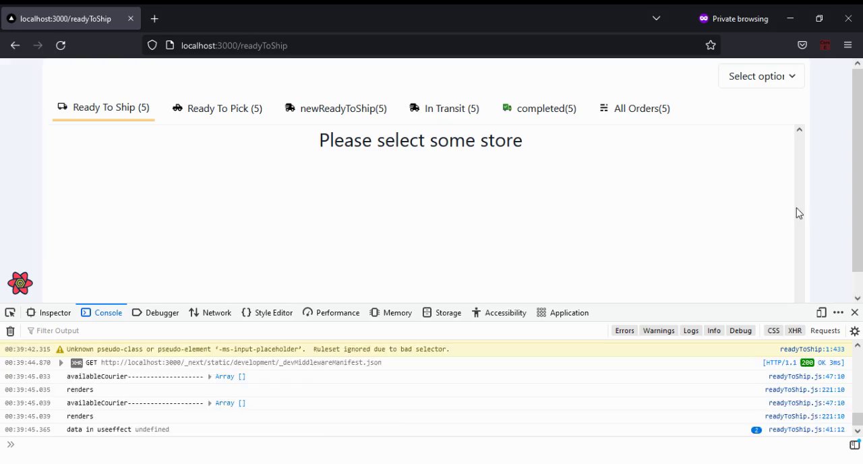The width and height of the screenshot is (863, 464).
Task: Clear the console output with trash icon
Action: (10, 331)
